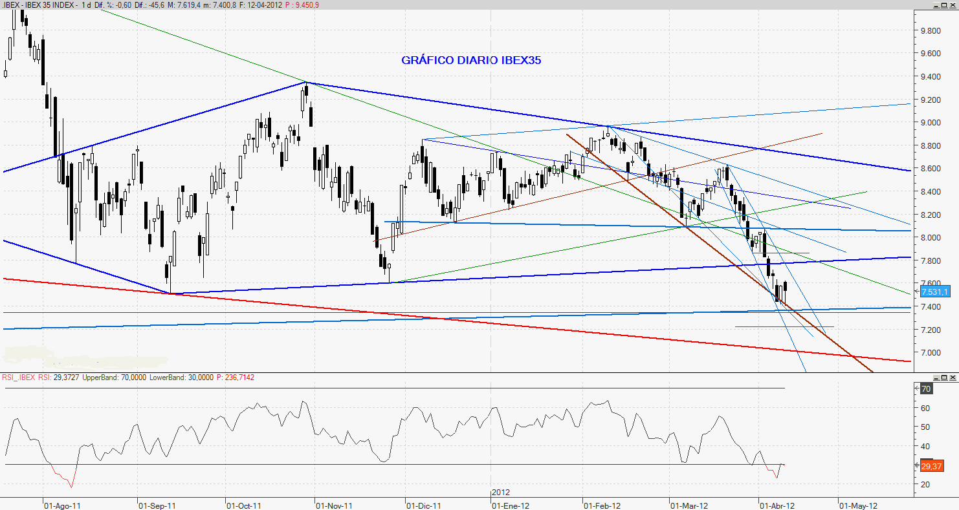Close the IBEX 35 price chart panel
This screenshot has height=510, width=959.
[953, 5]
